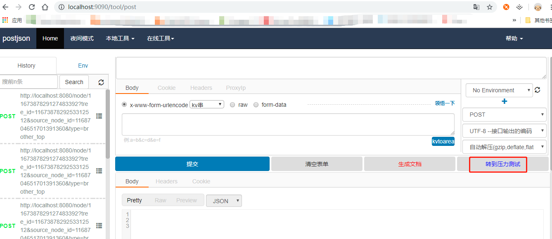Refresh environments with the icon beside No Environment

click(537, 90)
